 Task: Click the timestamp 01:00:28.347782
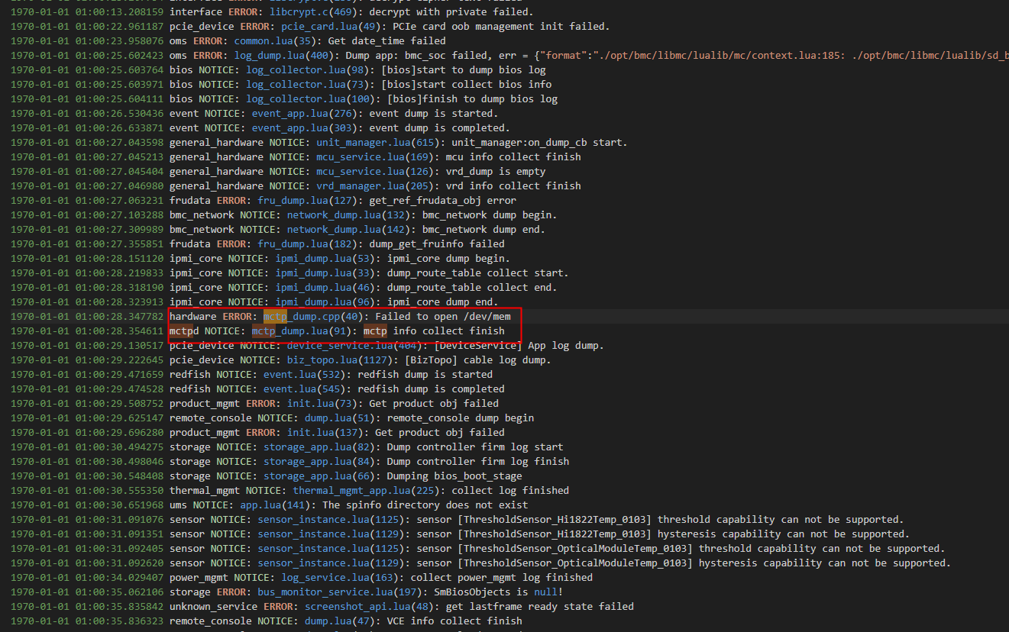[x=119, y=317]
